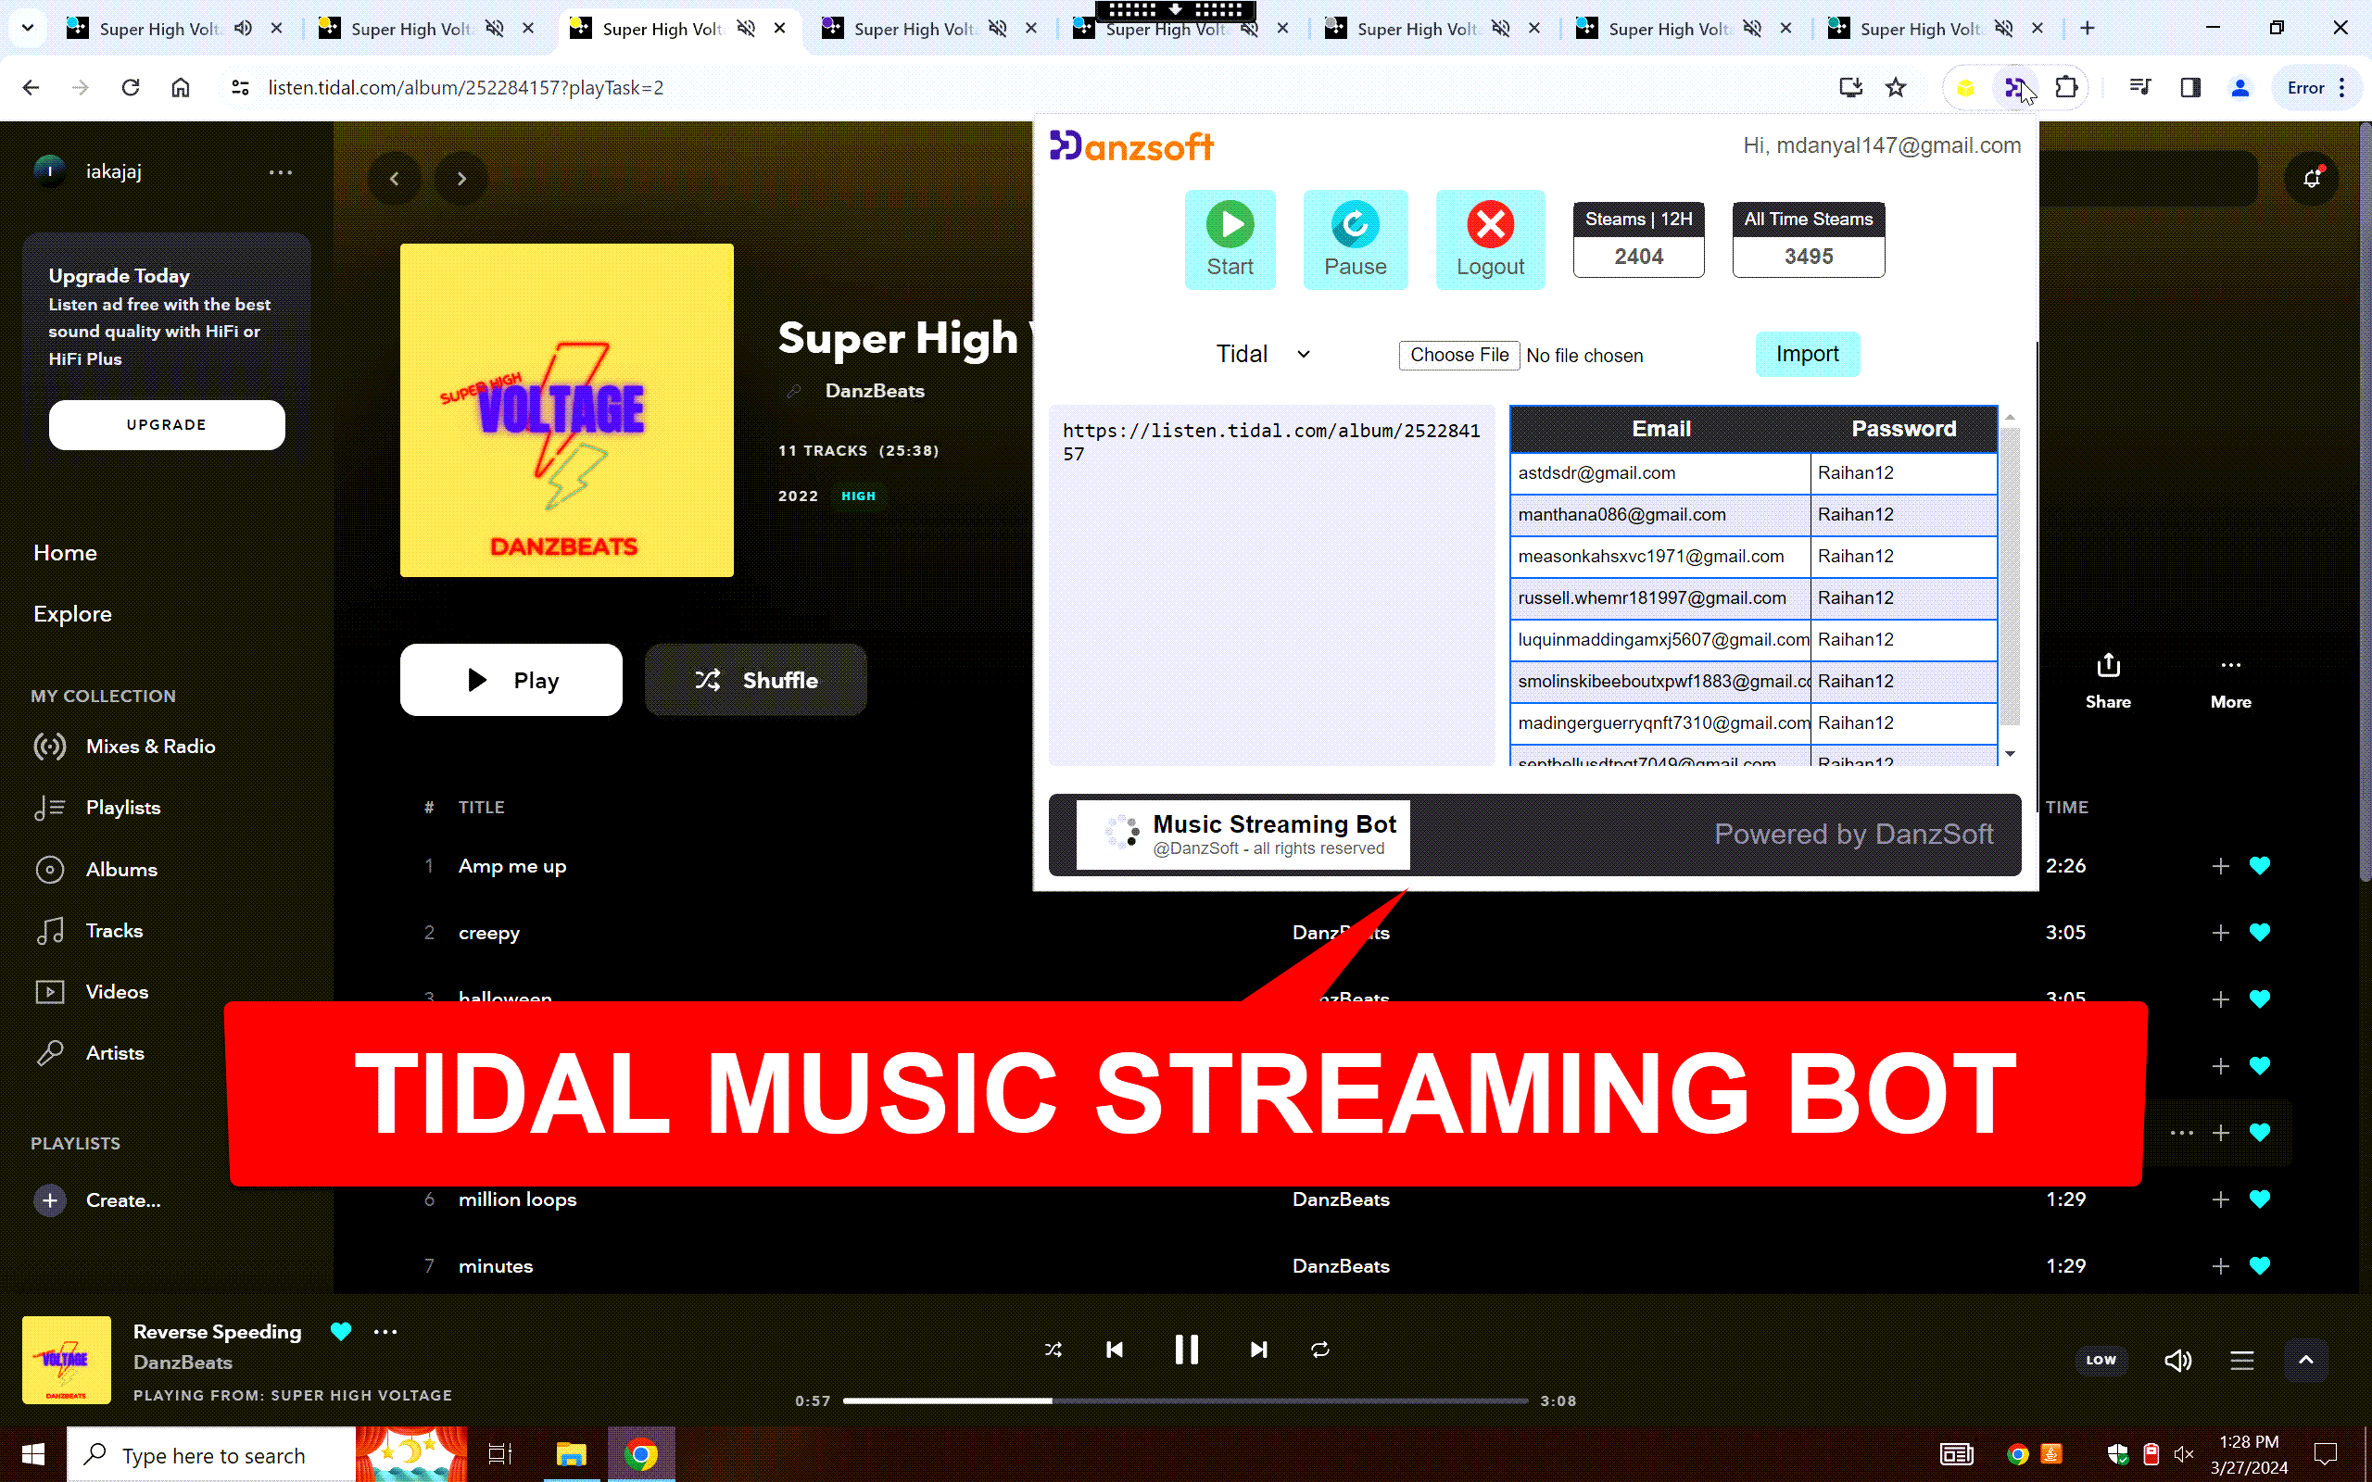
Task: Toggle heart for million loops
Action: pos(2259,1199)
